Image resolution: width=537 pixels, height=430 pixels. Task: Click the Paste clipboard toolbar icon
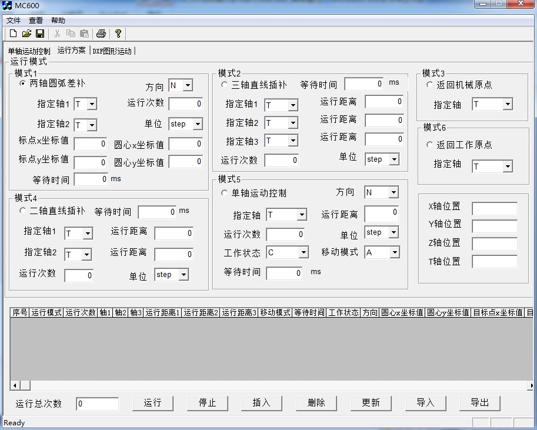(84, 34)
